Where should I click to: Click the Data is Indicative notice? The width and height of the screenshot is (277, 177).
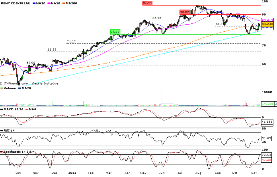pos(45,83)
